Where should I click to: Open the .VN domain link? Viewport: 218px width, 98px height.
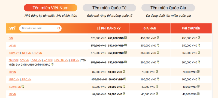click(11, 38)
